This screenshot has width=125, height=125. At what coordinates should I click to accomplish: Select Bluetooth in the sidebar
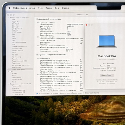pyautogui.click(x=16, y=24)
